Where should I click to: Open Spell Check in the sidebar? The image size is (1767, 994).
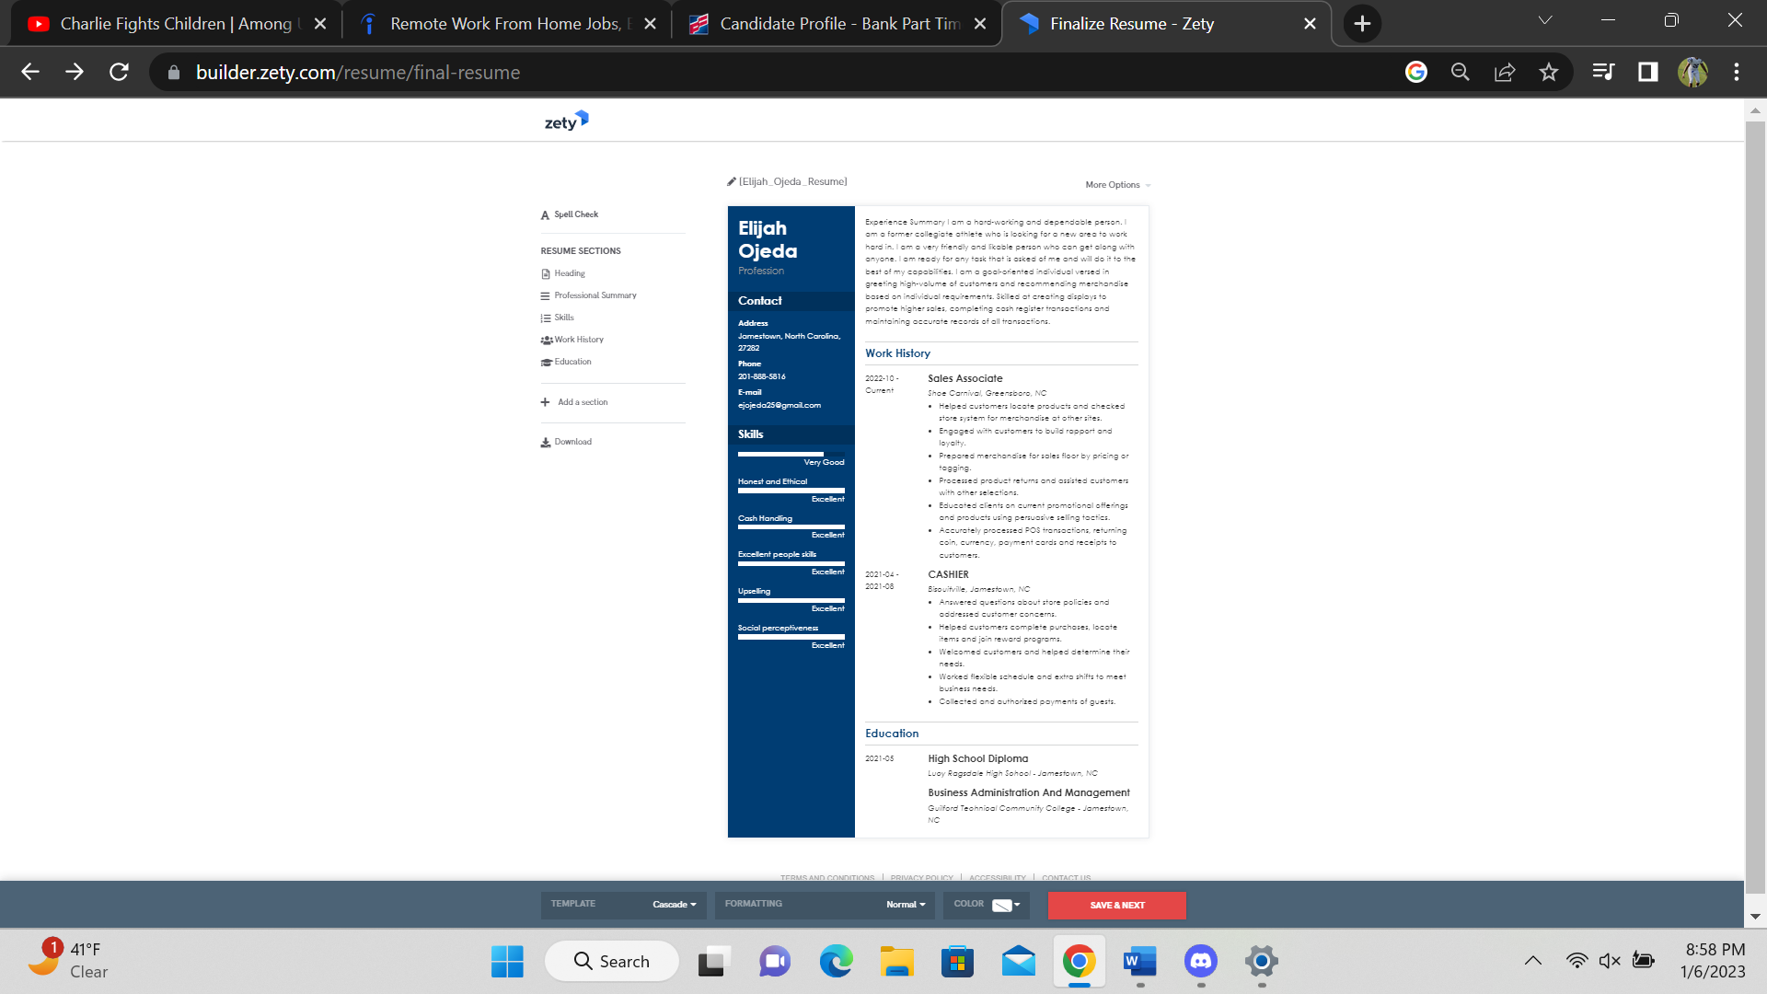[570, 214]
